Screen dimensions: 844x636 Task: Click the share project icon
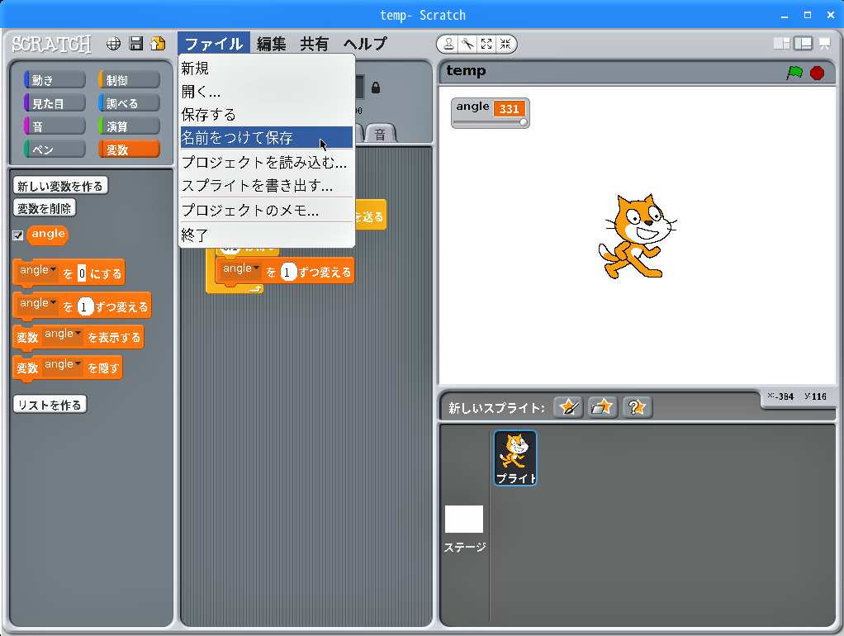(159, 44)
